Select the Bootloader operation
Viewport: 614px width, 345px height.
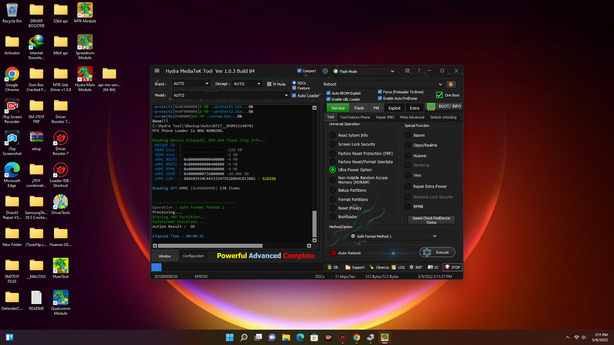(332, 217)
